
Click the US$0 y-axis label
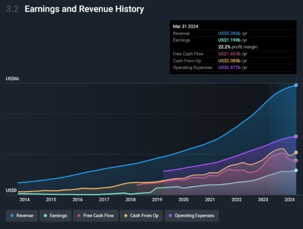pyautogui.click(x=11, y=191)
